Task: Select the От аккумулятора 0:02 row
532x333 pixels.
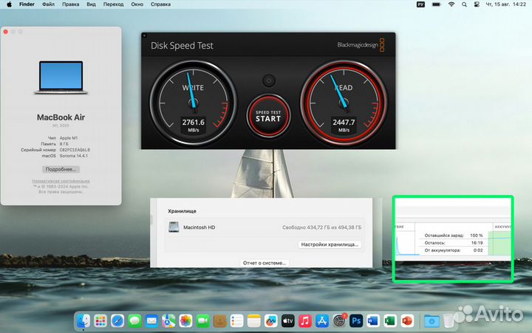Action: coord(454,250)
